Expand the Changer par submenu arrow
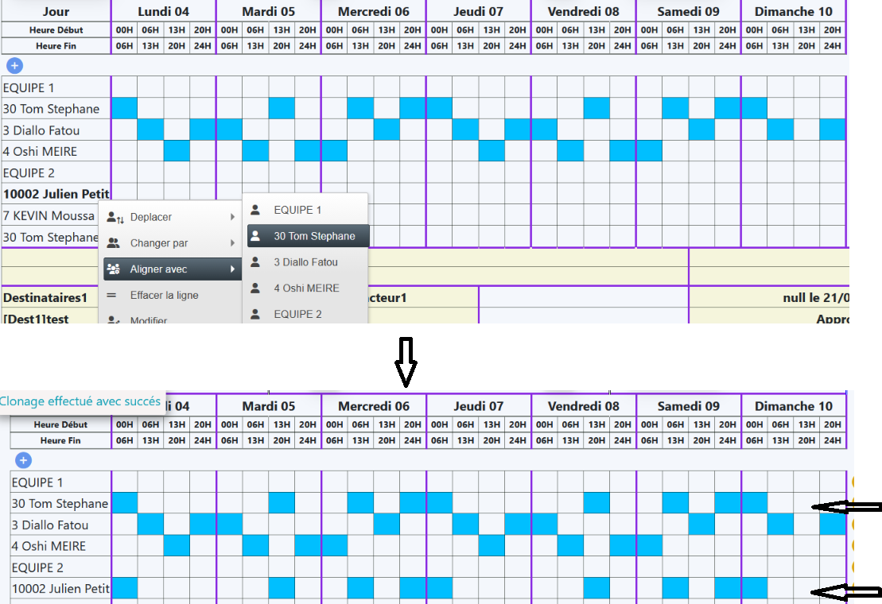Screen dimensions: 882x604 tap(232, 243)
